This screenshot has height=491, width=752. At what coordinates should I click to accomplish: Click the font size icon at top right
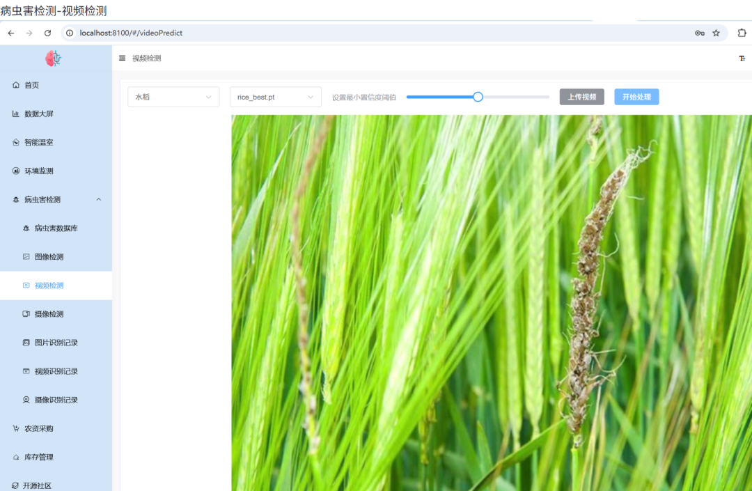tap(742, 58)
